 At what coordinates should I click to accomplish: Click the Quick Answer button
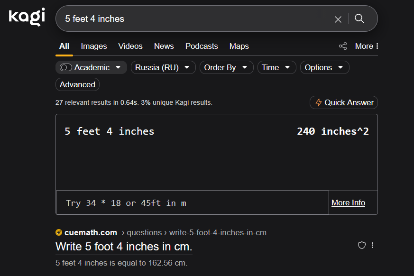[344, 102]
